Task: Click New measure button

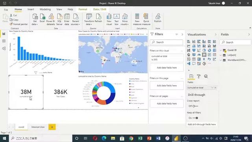Action: pos(137,19)
